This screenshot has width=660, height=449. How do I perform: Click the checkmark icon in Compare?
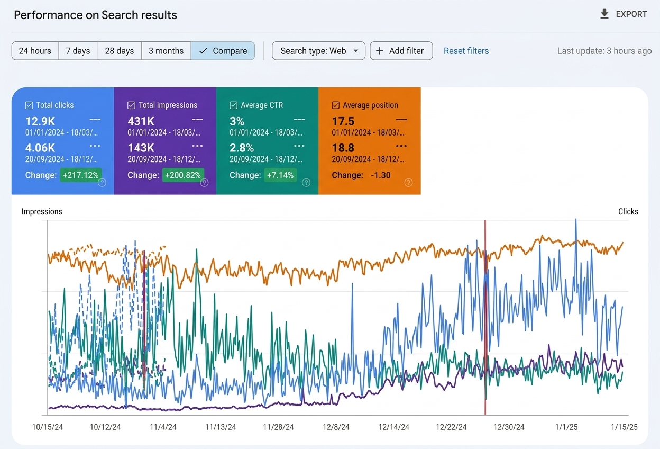point(203,51)
